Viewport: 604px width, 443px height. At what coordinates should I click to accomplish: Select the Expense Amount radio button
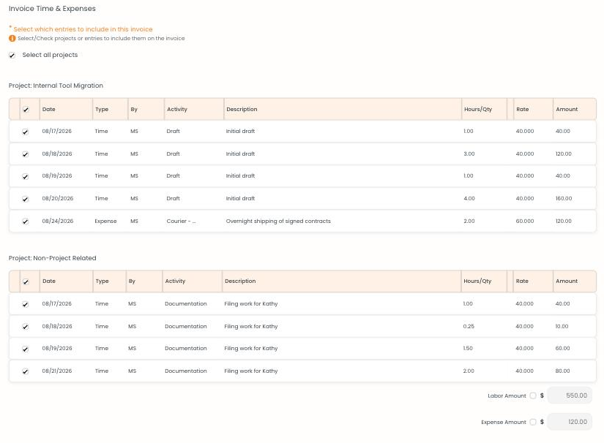(x=533, y=422)
